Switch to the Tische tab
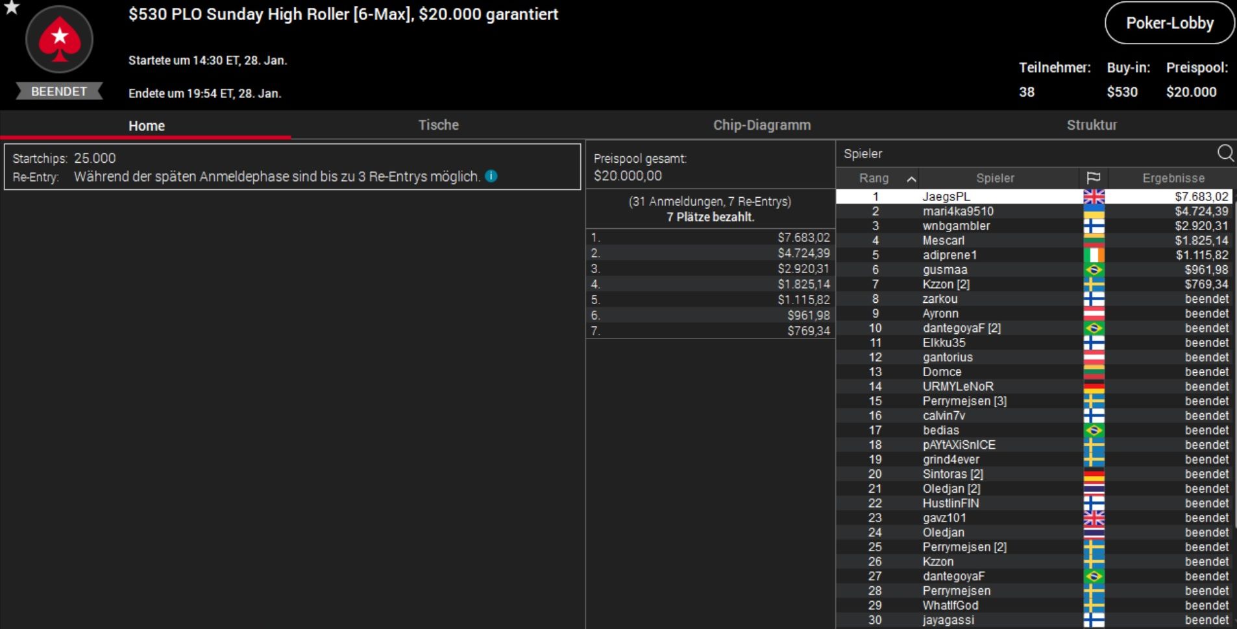Viewport: 1237px width, 629px height. click(x=438, y=125)
